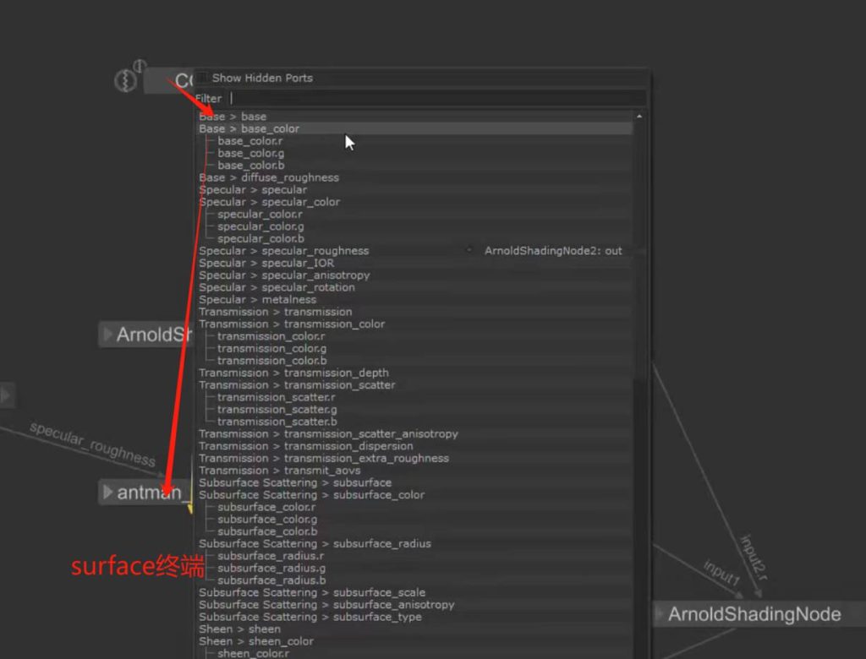
Task: Select the transmission_scatter.b sub-port
Action: [277, 422]
